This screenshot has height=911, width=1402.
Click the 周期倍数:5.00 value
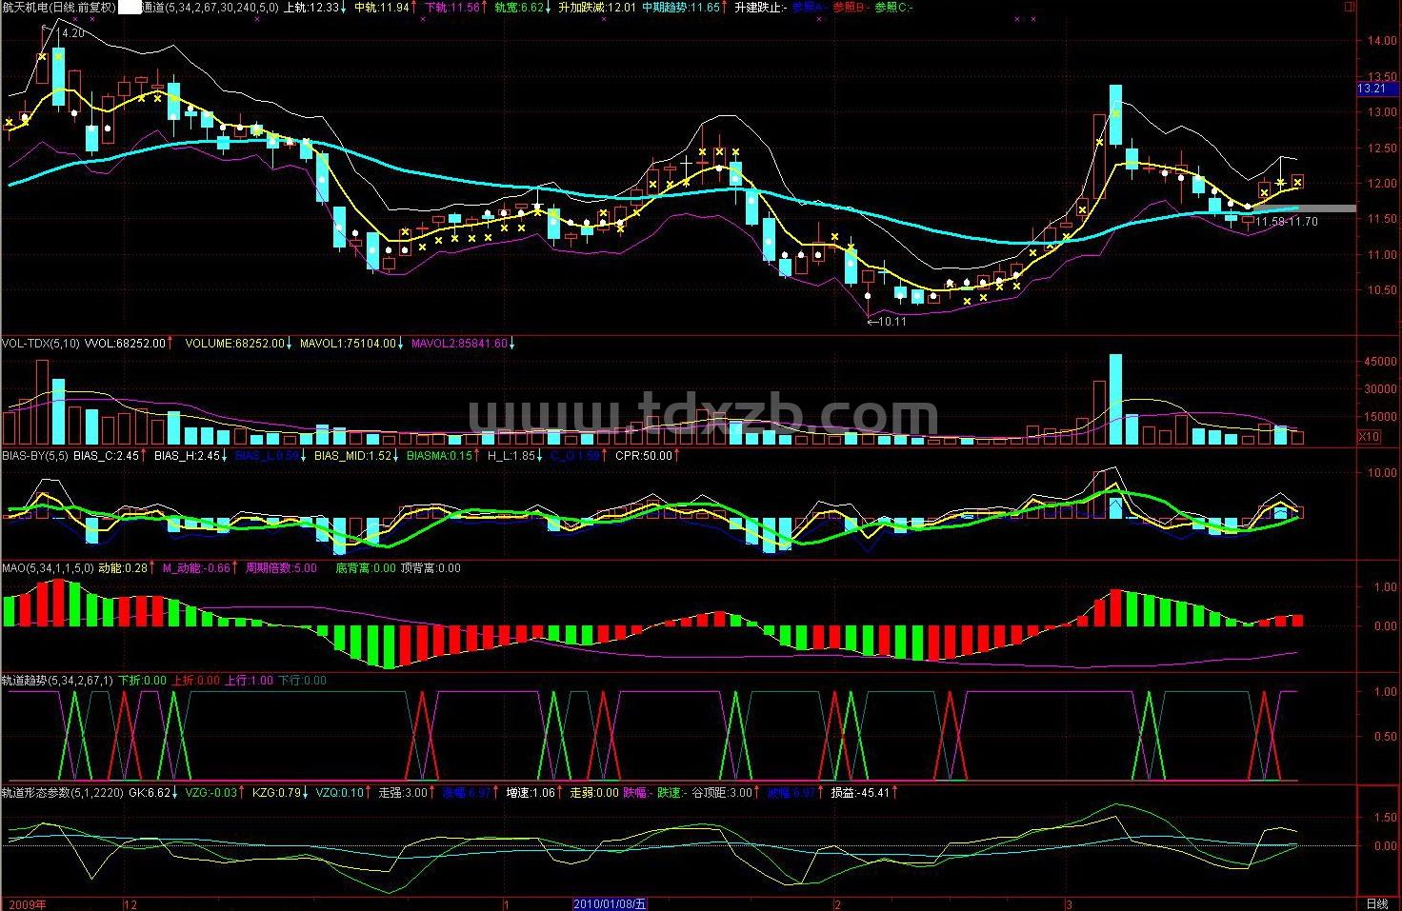pyautogui.click(x=281, y=568)
